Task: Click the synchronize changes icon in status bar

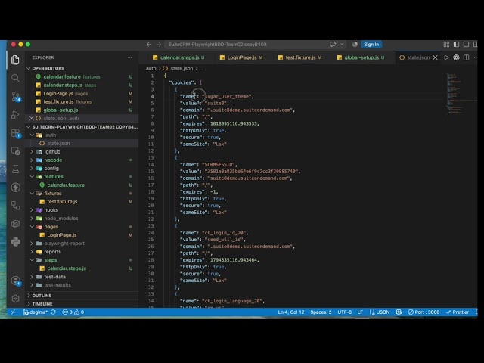Action: pos(53,312)
